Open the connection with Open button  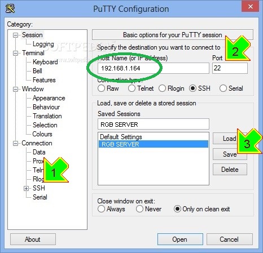[180, 239]
